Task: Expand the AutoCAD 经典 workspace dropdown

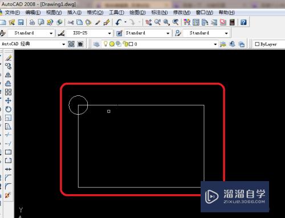Action: coord(63,44)
